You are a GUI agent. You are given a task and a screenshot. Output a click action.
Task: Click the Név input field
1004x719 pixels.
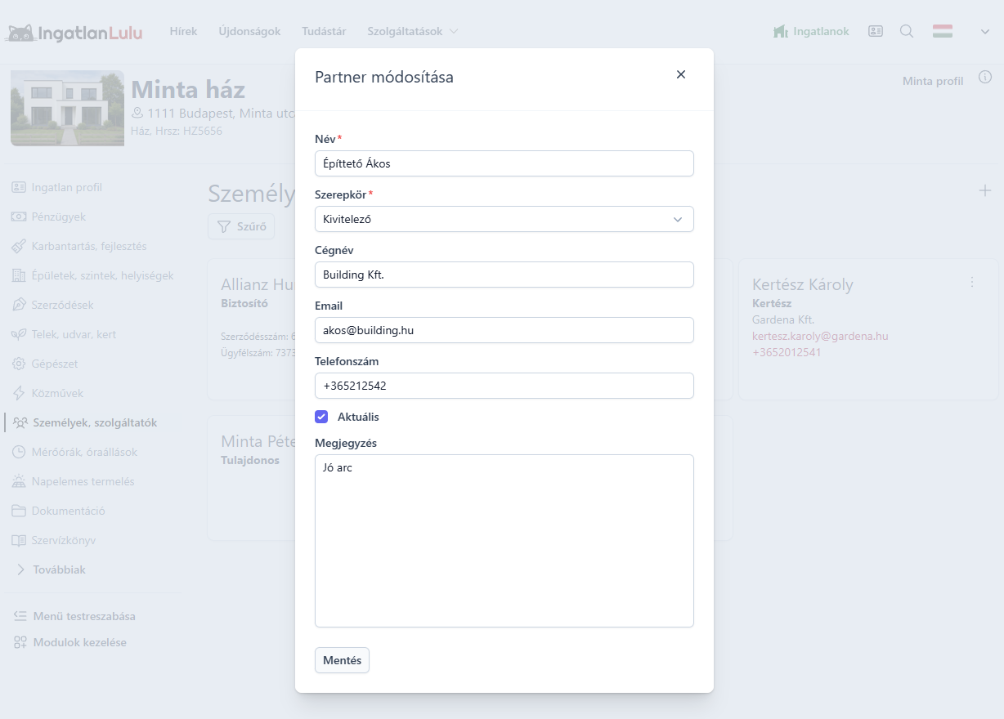tap(504, 163)
